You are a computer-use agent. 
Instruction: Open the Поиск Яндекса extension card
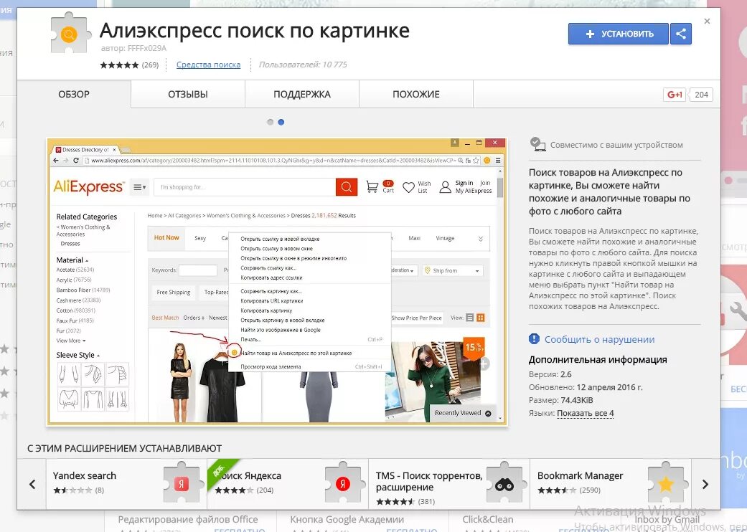pyautogui.click(x=287, y=484)
